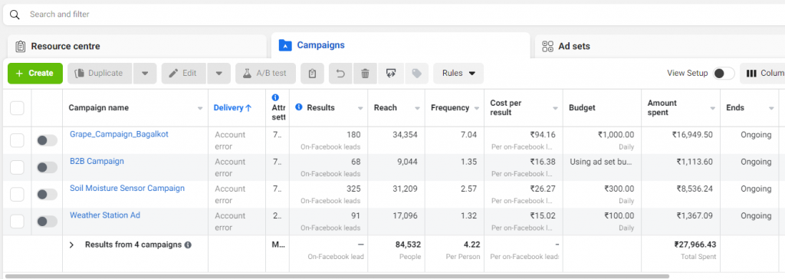The image size is (785, 279).
Task: Click the search magnifier icon
Action: coord(15,15)
